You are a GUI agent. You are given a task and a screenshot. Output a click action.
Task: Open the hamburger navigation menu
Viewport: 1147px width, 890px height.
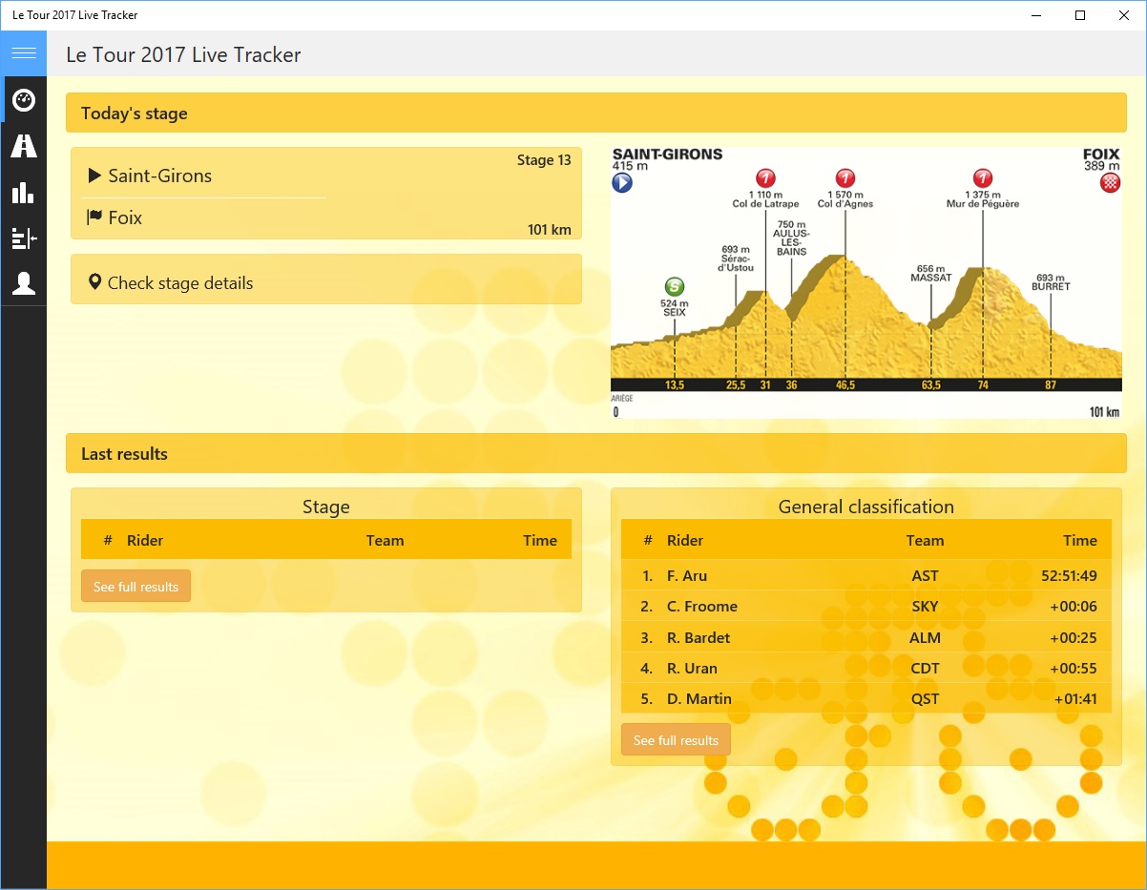coord(23,53)
